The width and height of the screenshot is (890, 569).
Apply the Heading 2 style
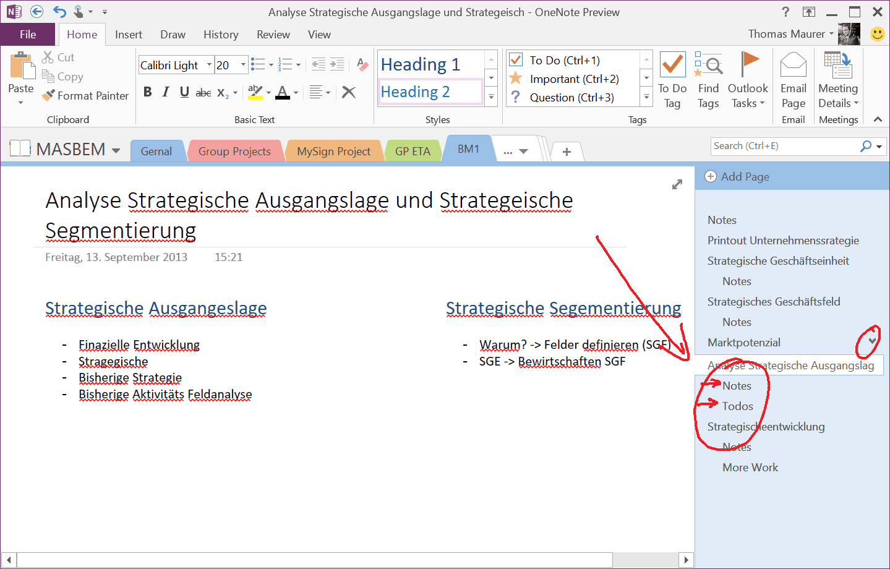pos(430,92)
